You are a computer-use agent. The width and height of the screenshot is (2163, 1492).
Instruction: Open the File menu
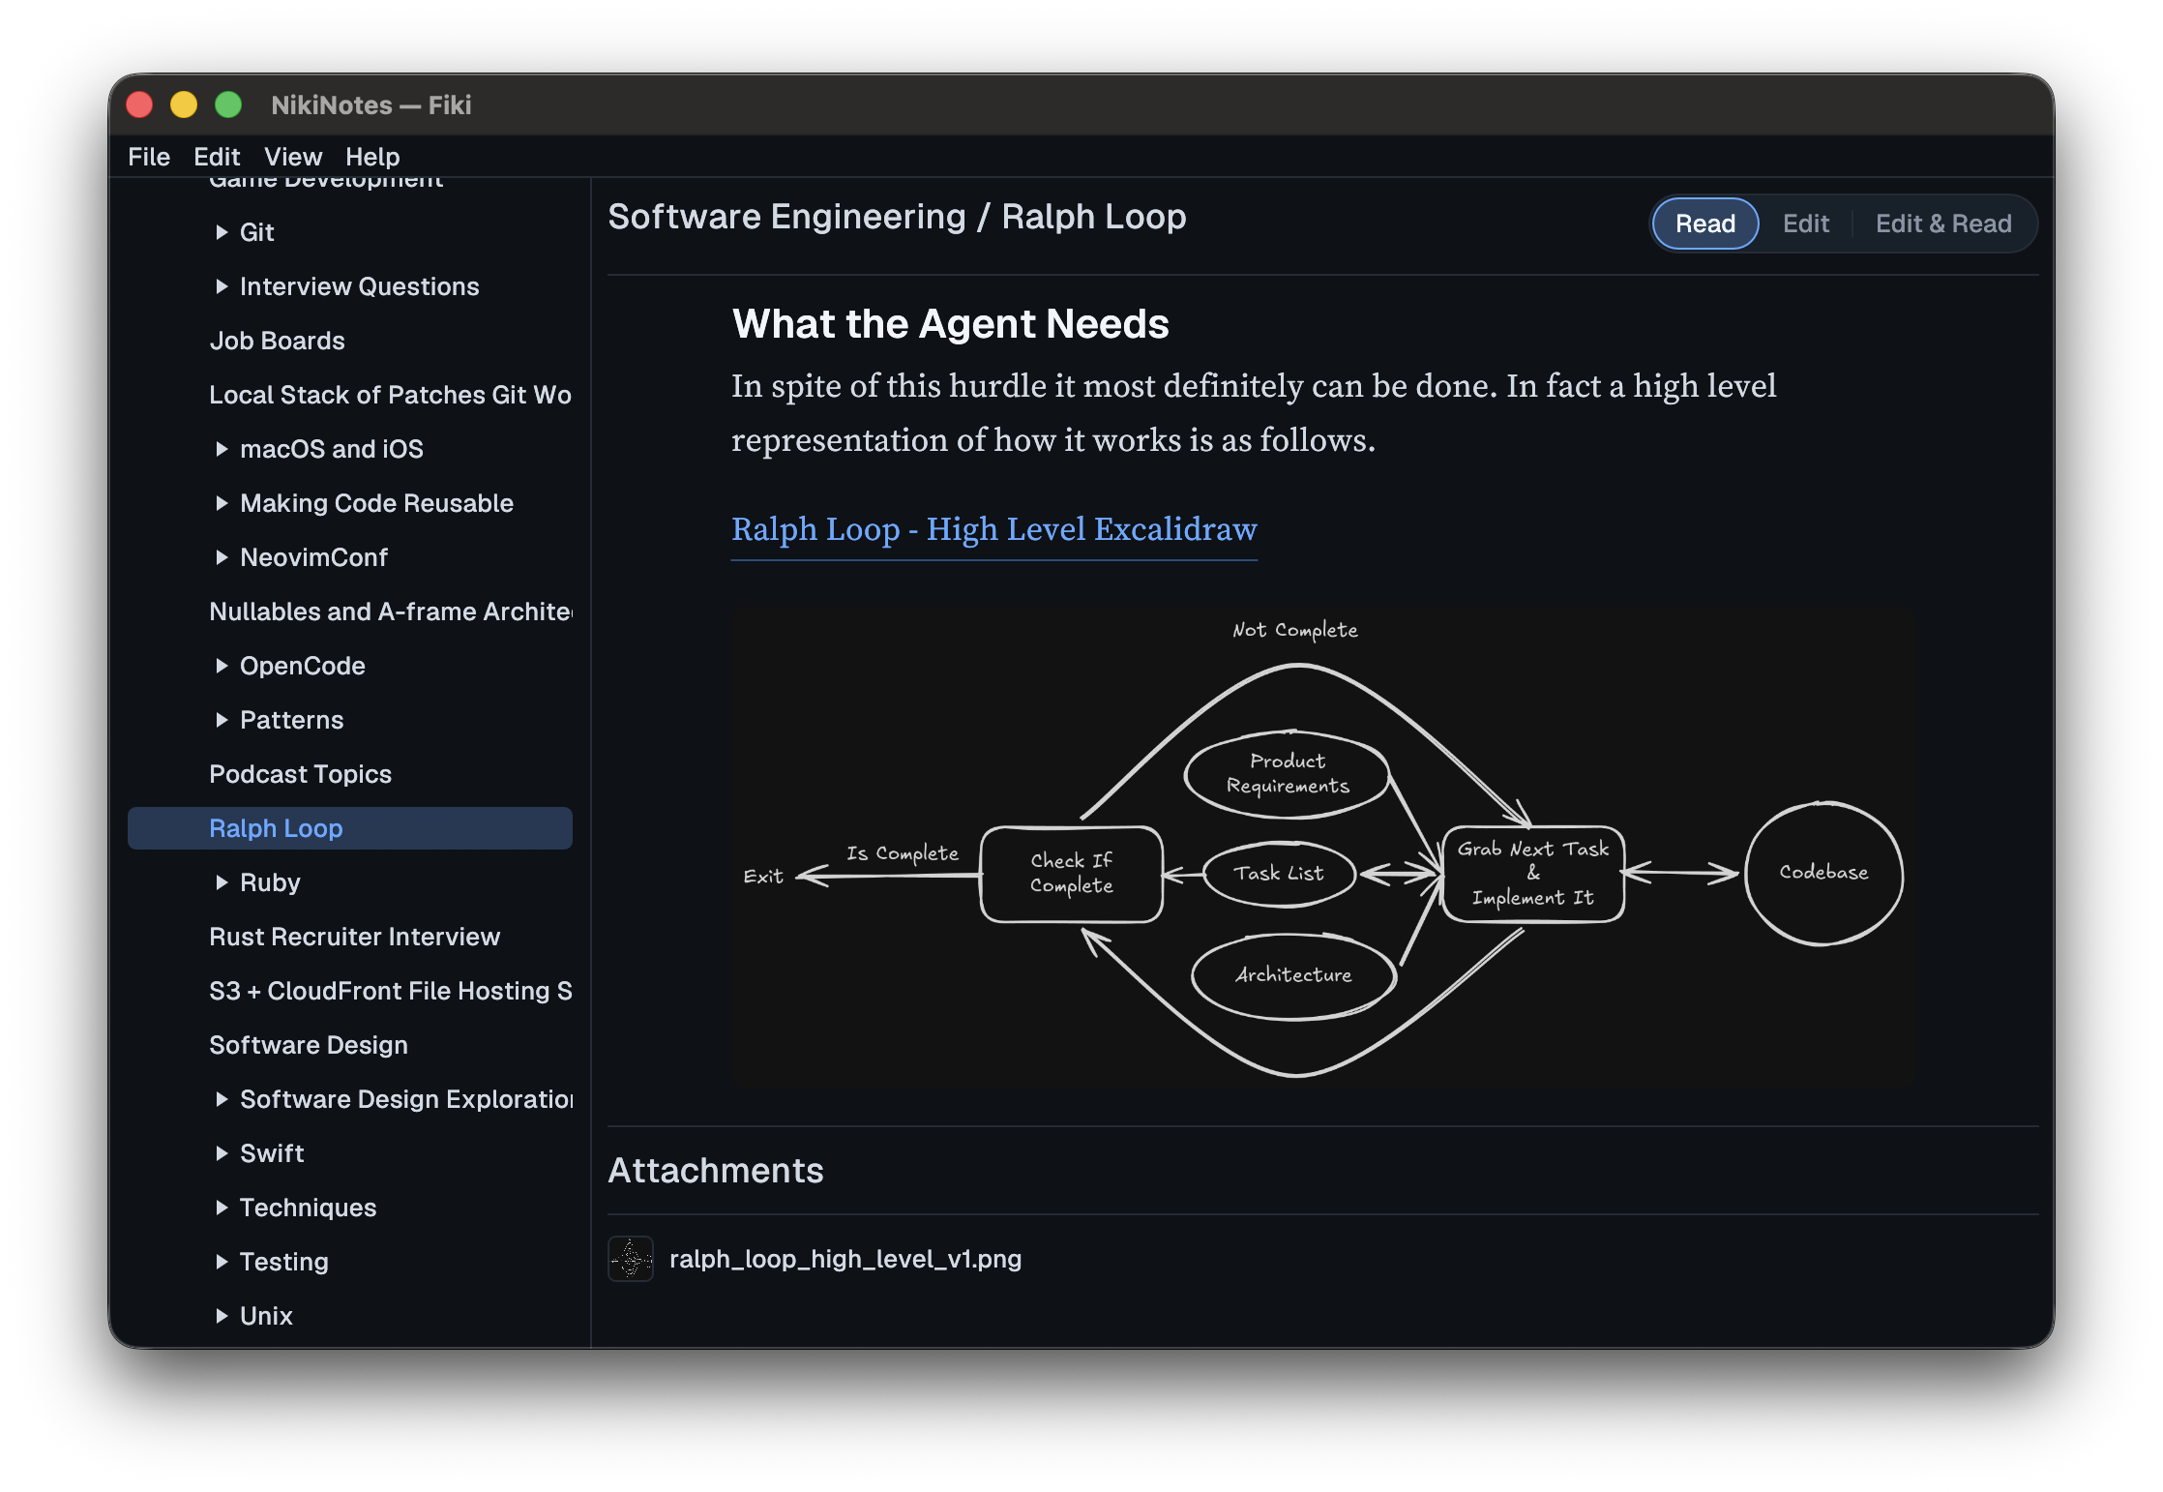pyautogui.click(x=149, y=157)
